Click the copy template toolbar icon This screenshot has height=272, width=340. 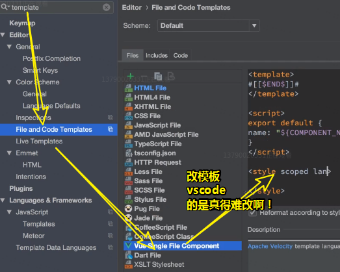pos(158,76)
